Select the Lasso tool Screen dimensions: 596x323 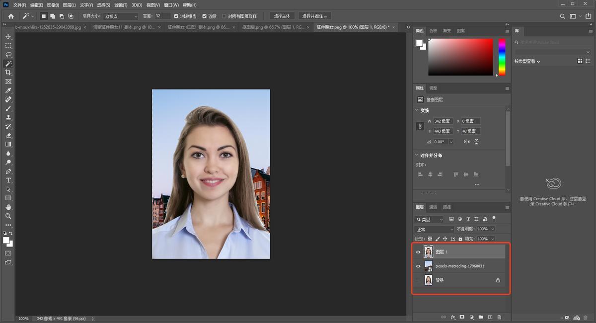pos(8,55)
